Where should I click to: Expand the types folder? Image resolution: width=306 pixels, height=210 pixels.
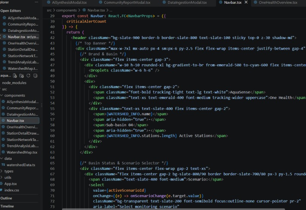coord(9,171)
